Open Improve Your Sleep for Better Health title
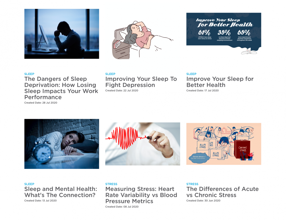This screenshot has width=286, height=221. (220, 82)
